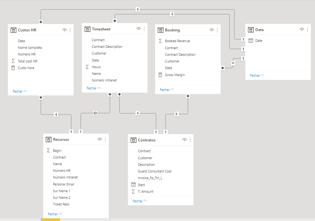Screen dimensions: 315x221
Task: Collapse Recursos table with Fechar
Action: (55, 214)
